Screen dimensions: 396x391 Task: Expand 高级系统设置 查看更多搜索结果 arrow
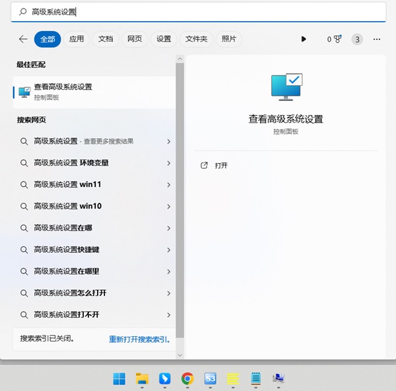(x=169, y=141)
